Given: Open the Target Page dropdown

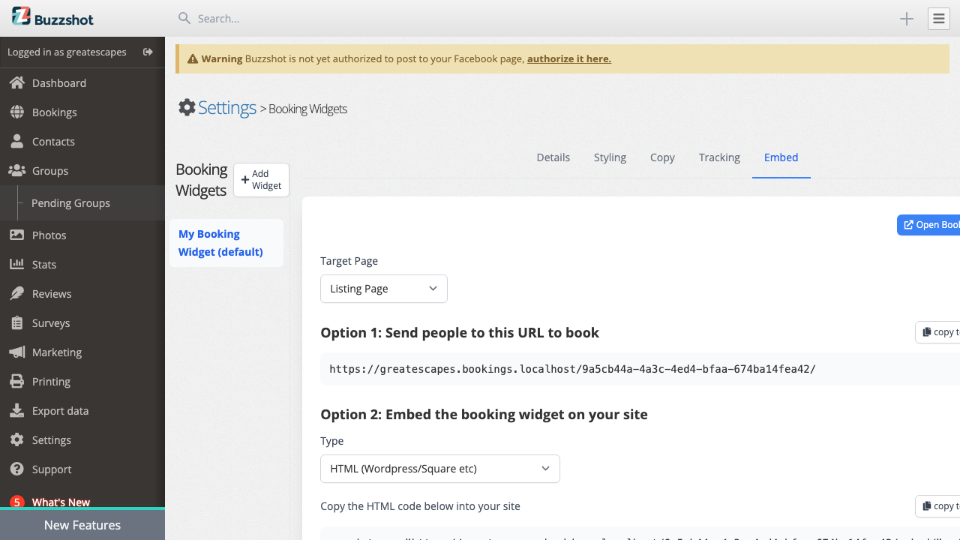Looking at the screenshot, I should click(x=383, y=289).
